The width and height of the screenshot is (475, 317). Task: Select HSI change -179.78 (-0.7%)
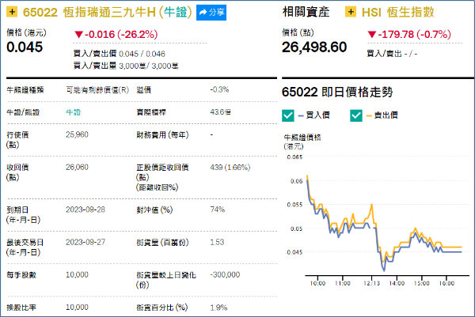(409, 34)
